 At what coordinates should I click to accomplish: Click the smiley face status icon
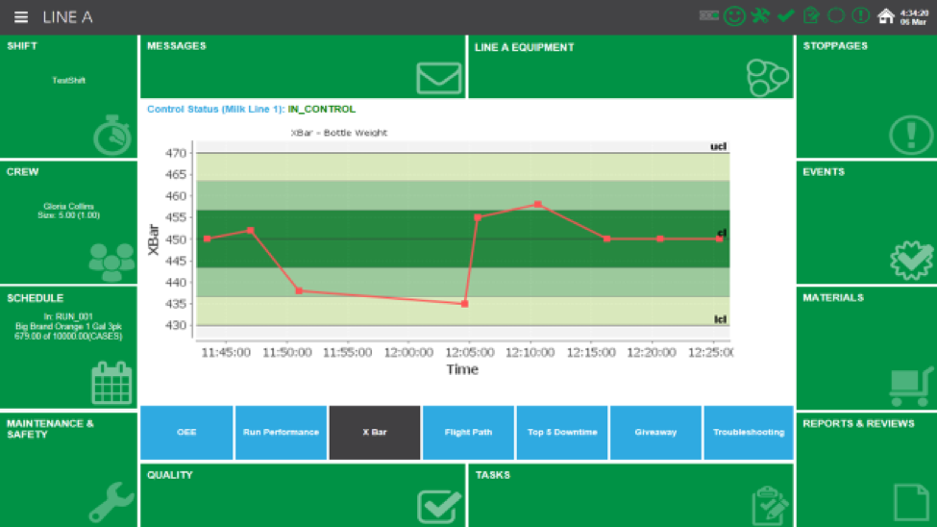point(735,16)
